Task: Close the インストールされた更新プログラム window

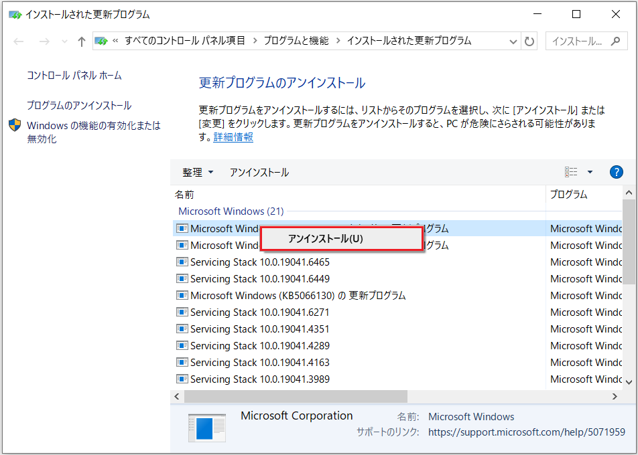Action: (616, 15)
